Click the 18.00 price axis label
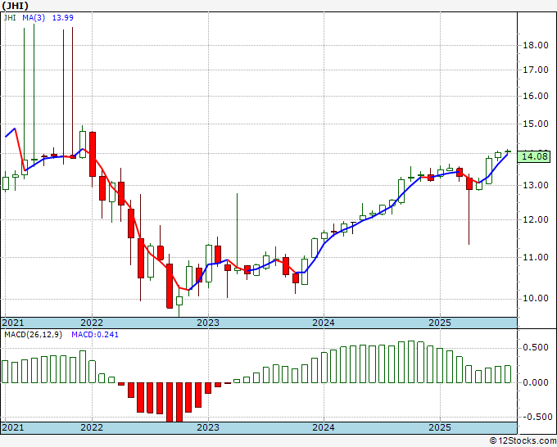557x447 pixels. click(536, 45)
